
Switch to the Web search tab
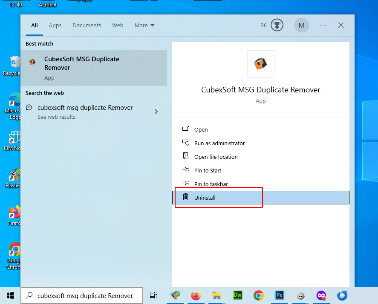click(118, 25)
